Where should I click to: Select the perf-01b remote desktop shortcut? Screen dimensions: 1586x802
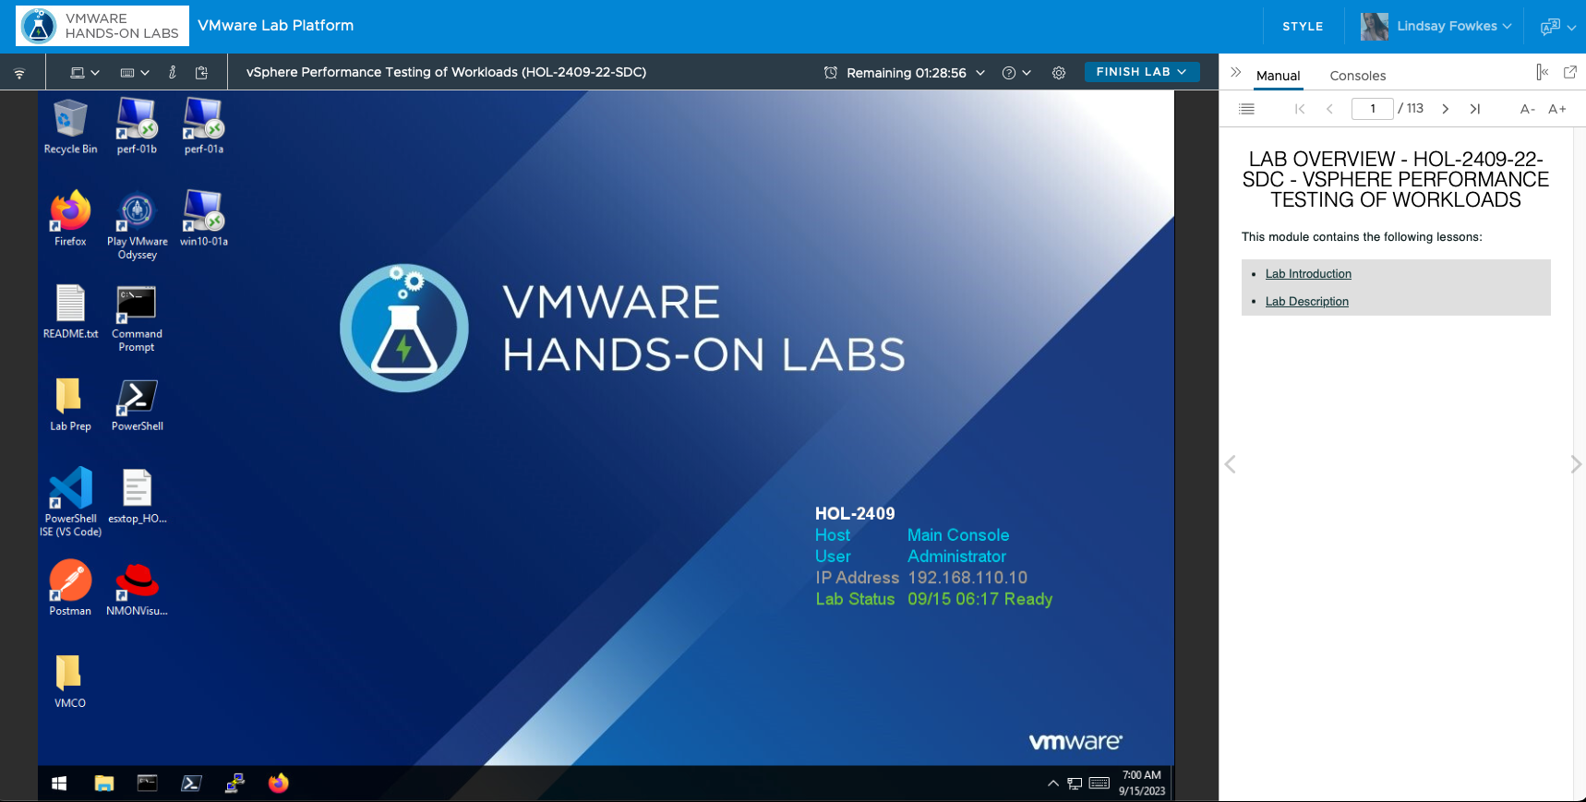tap(137, 126)
